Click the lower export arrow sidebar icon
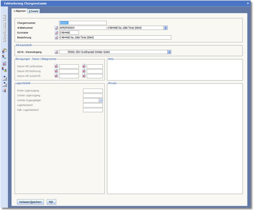Screen dimensions: 254x211 [4, 84]
